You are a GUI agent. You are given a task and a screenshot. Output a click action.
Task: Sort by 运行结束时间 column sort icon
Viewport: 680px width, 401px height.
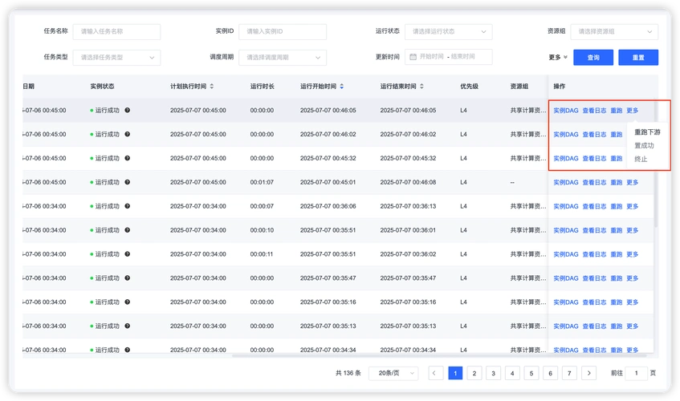point(421,86)
